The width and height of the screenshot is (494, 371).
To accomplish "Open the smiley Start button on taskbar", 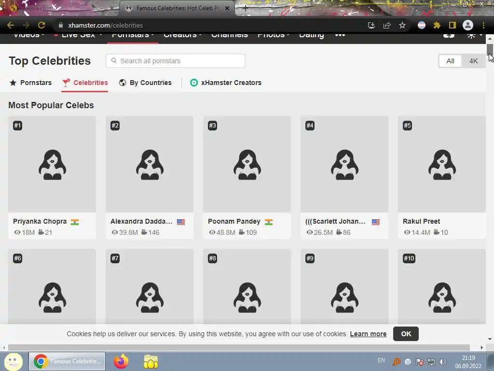I will click(x=13, y=361).
